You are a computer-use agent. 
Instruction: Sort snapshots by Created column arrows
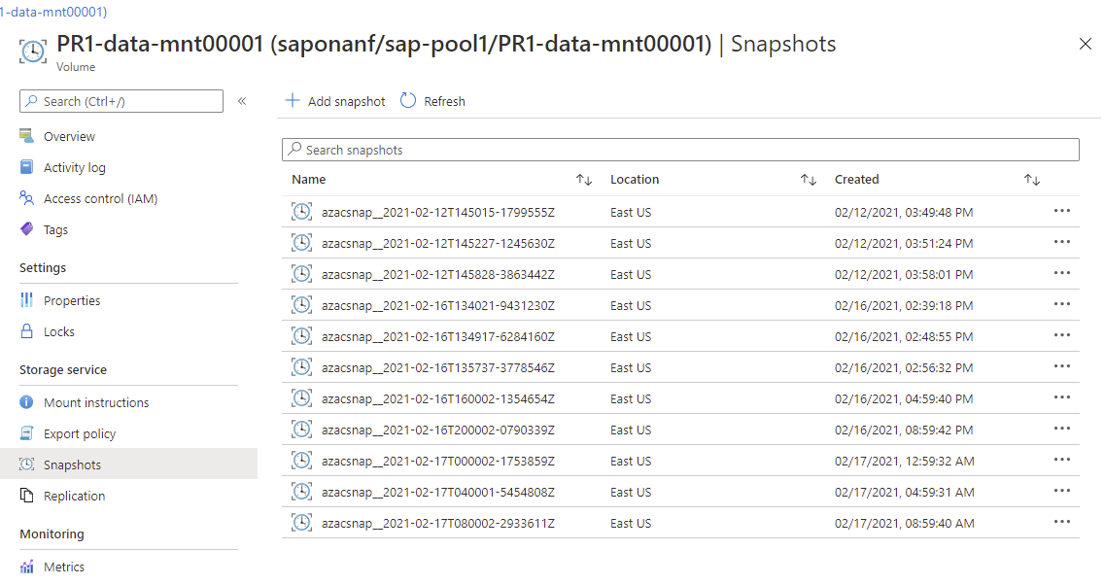[1032, 180]
